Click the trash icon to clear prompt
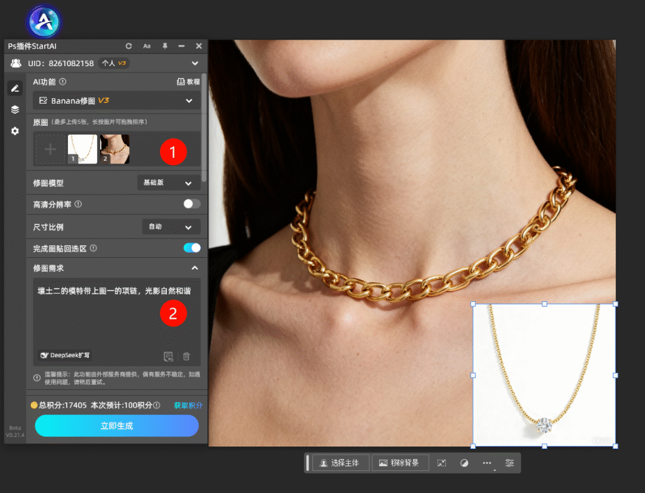 tap(186, 357)
